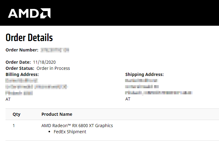Click the quantity value 1
The image size is (219, 151).
click(14, 126)
